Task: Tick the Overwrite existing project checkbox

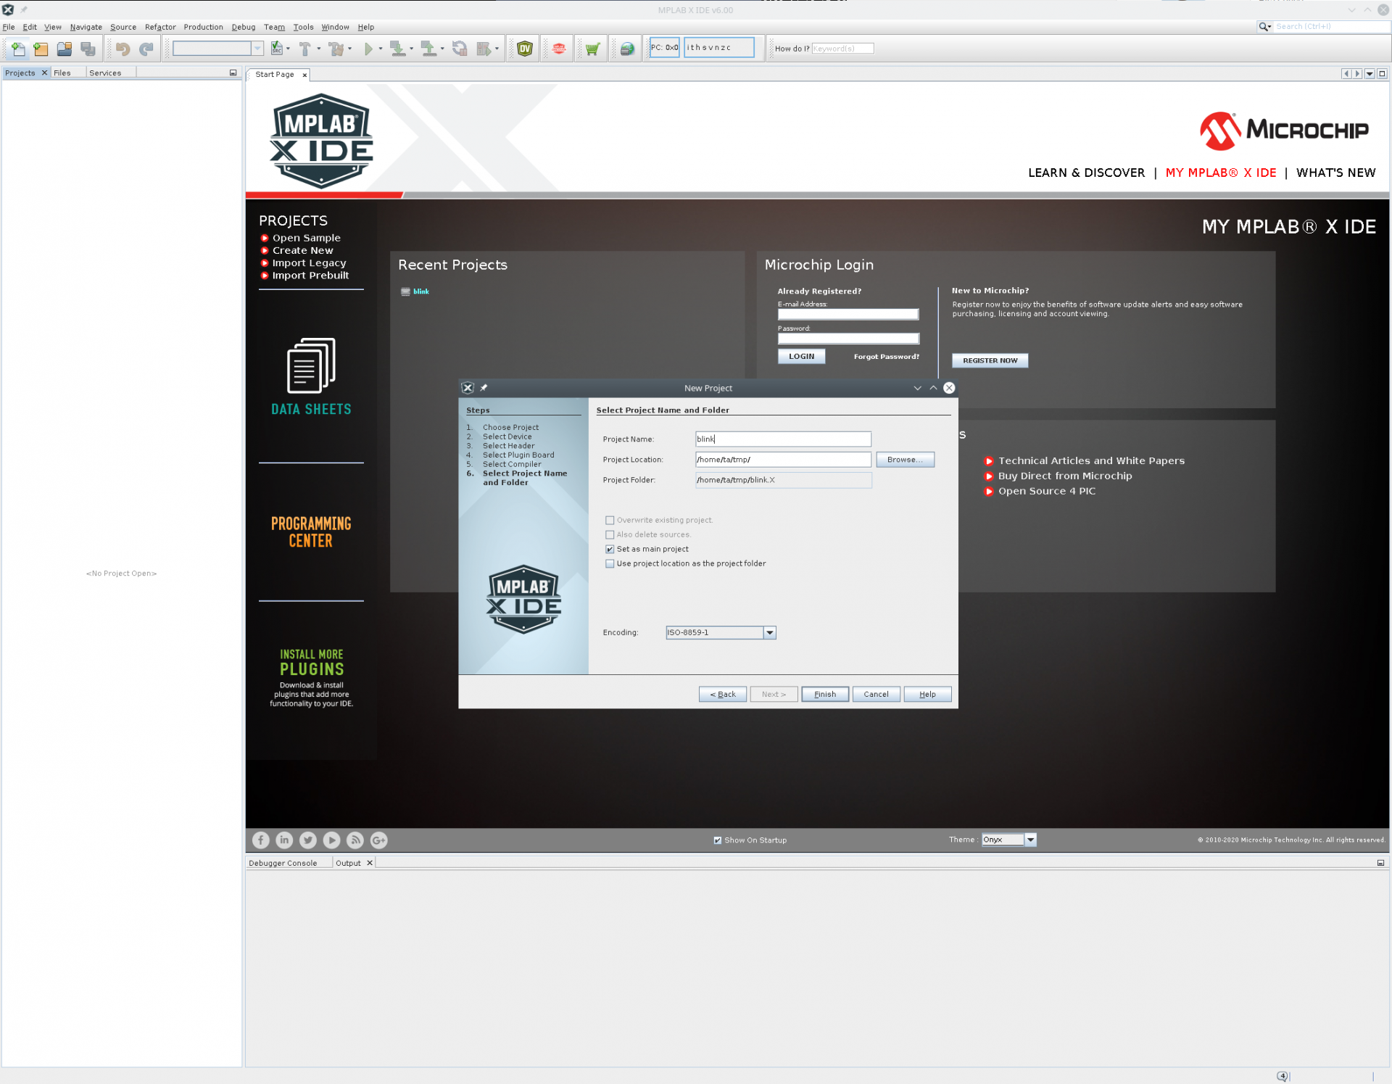Action: [610, 520]
